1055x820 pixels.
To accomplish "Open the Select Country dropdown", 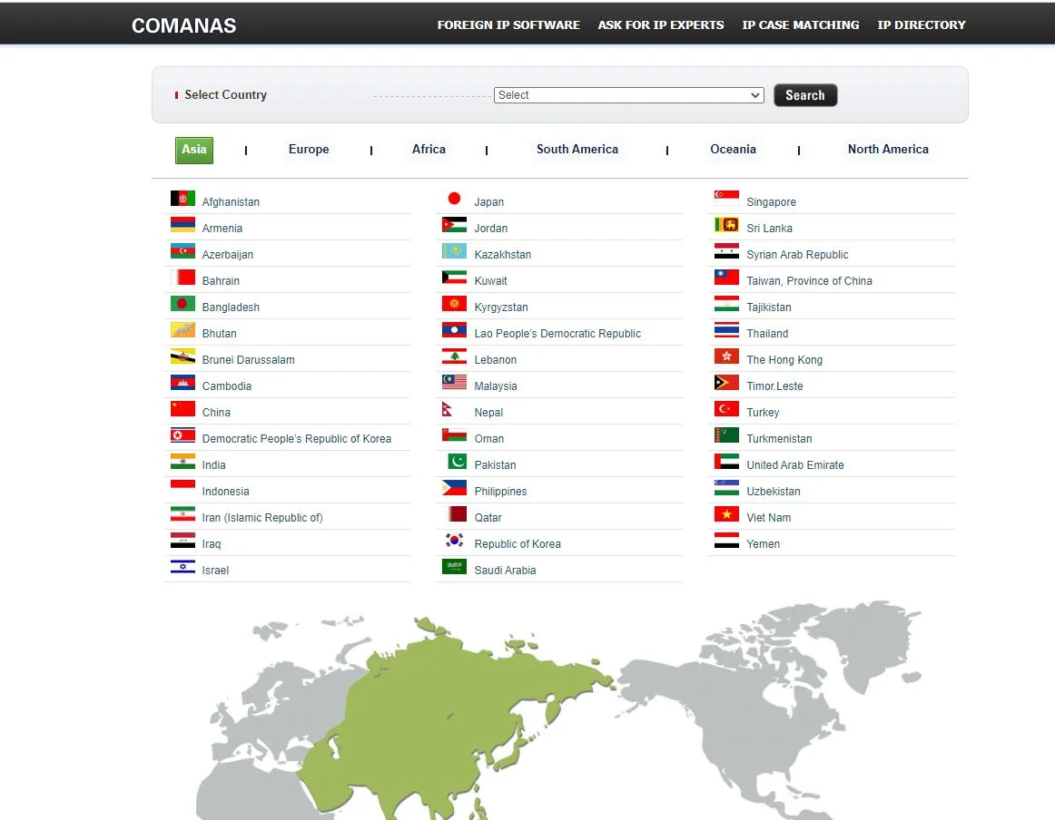I will click(x=628, y=95).
